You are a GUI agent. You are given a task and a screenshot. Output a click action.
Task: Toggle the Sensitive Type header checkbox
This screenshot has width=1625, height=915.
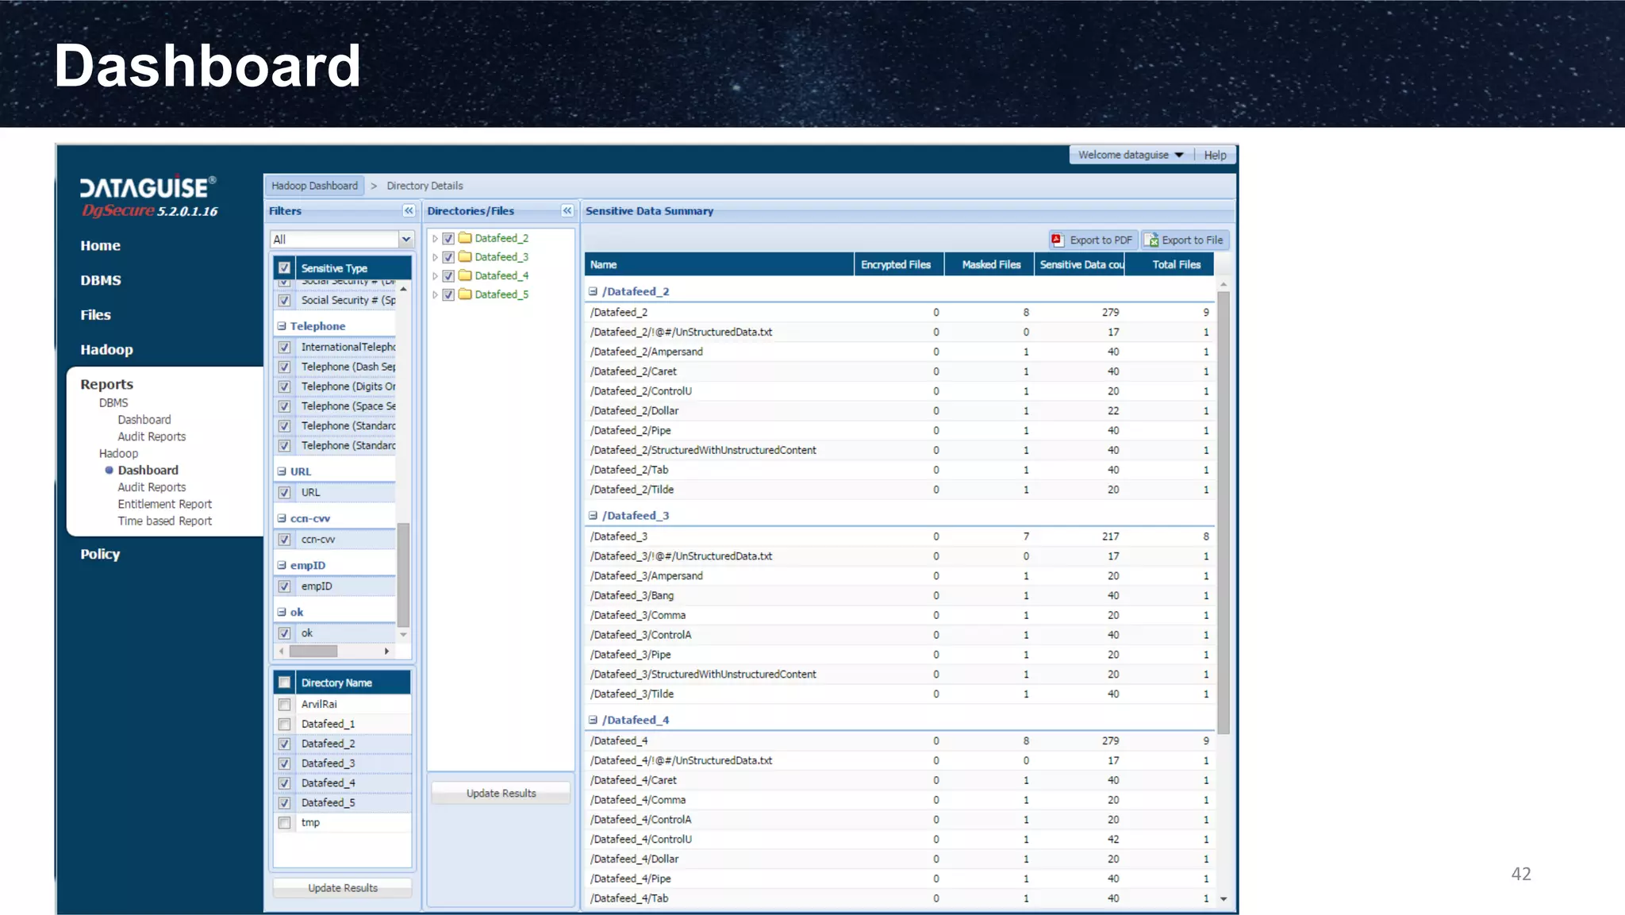pos(284,268)
